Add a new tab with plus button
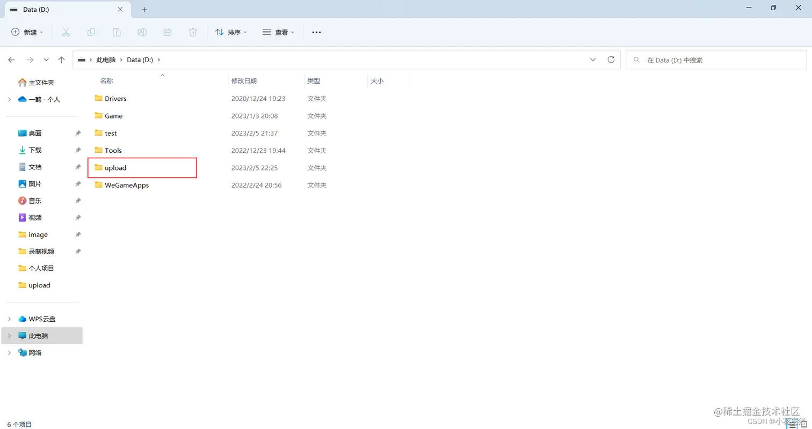 tap(144, 9)
